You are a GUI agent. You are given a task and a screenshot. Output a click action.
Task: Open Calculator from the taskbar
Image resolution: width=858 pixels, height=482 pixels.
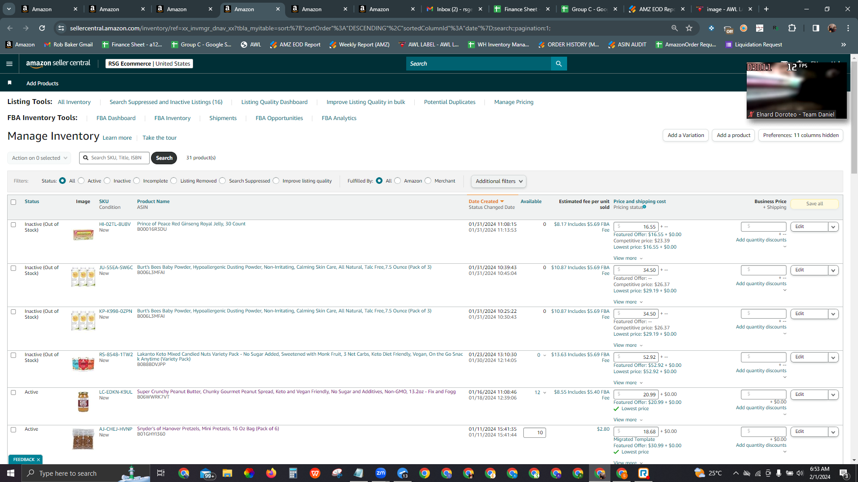293,473
